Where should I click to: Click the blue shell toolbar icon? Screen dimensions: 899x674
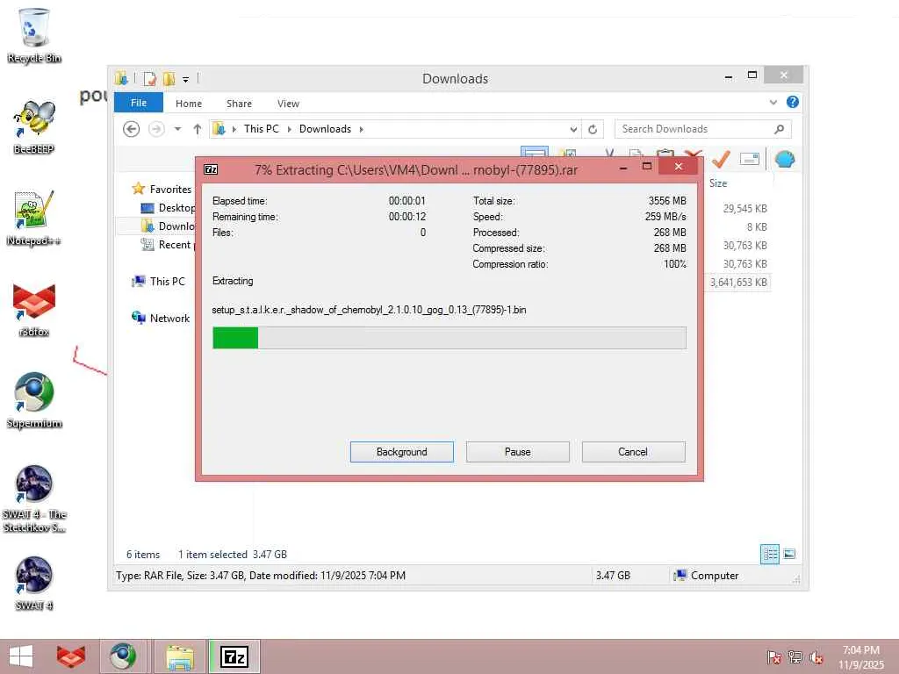(x=785, y=159)
